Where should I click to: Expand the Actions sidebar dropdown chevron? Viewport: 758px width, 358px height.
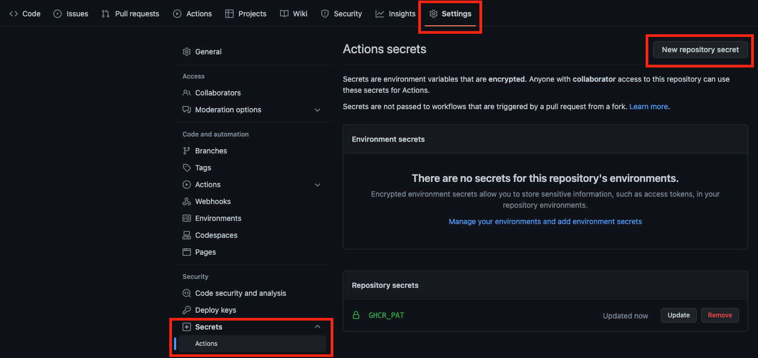click(x=318, y=185)
